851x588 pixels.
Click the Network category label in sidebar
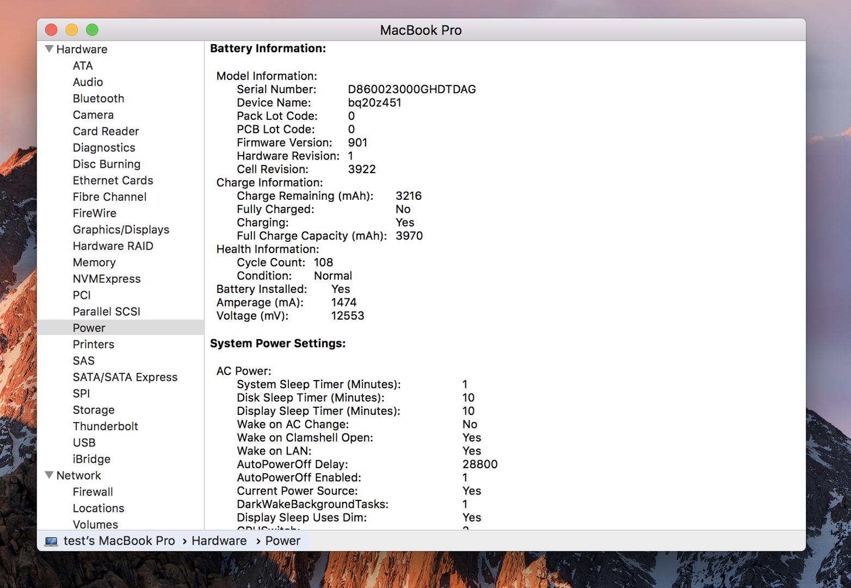pyautogui.click(x=78, y=475)
